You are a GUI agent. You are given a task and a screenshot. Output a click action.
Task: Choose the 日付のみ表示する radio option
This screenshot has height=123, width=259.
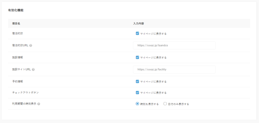click(165, 104)
